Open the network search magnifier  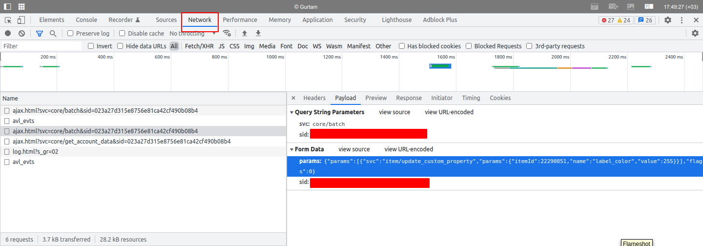(x=53, y=33)
